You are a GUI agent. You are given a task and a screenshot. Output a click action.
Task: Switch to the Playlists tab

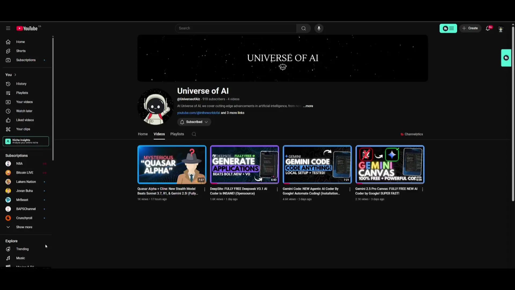tap(177, 134)
